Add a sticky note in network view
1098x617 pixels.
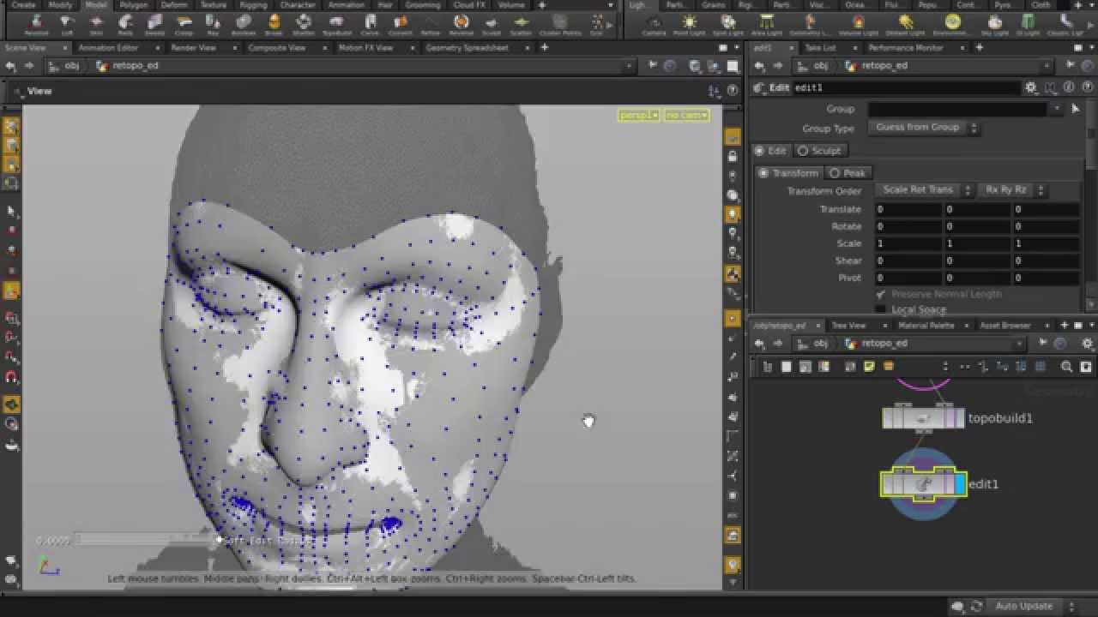point(869,367)
